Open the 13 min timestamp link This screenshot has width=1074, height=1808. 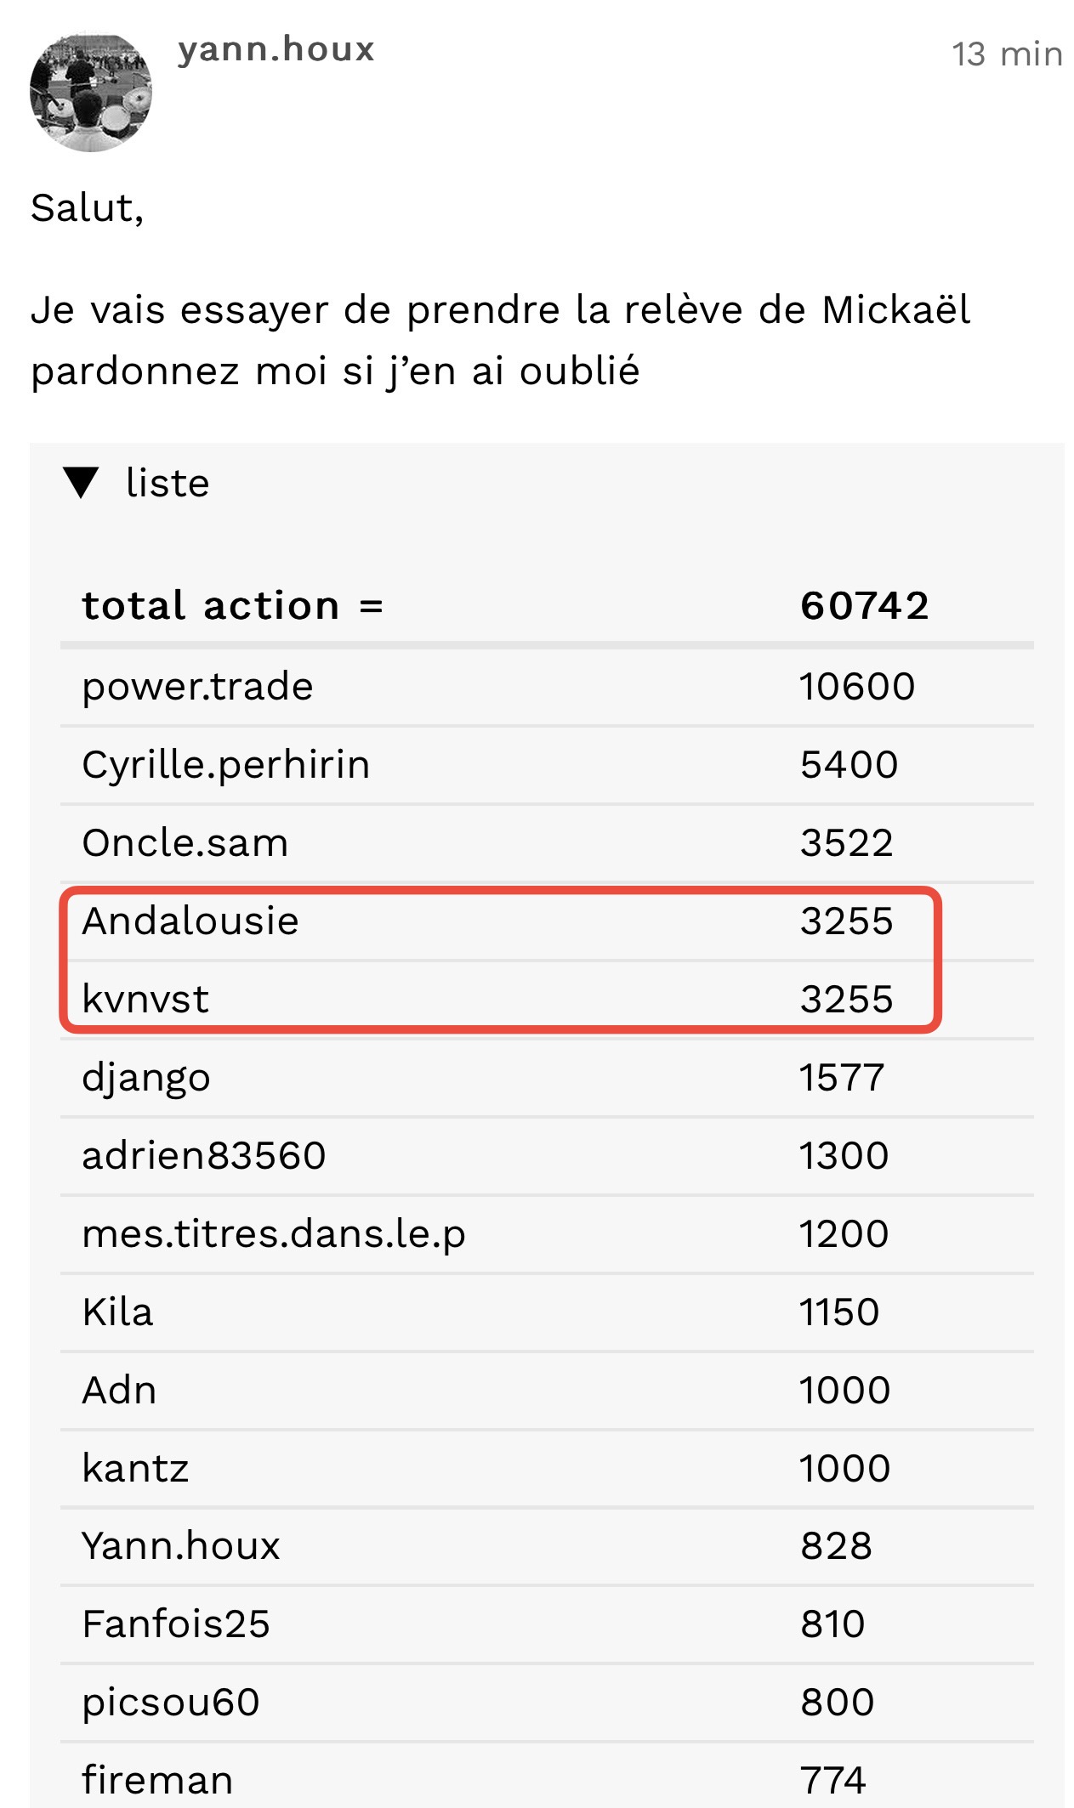coord(1007,54)
